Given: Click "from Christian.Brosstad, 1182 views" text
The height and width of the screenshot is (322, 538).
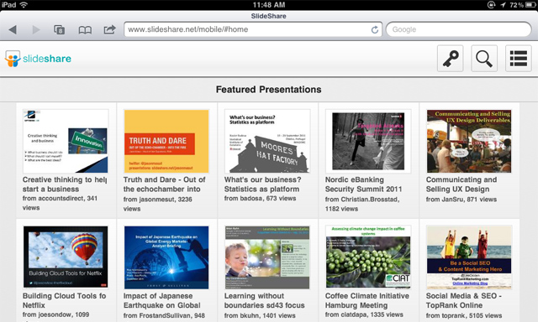Looking at the screenshot, I should 362,204.
